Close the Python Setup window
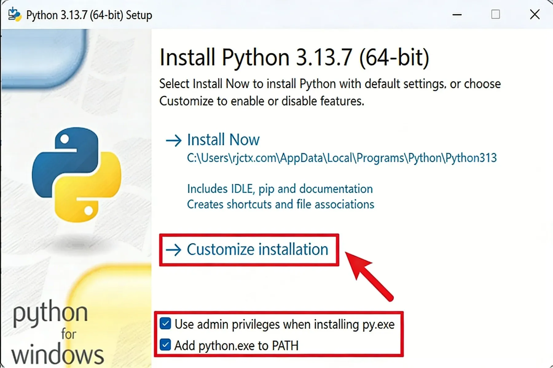This screenshot has height=368, width=553. (535, 14)
